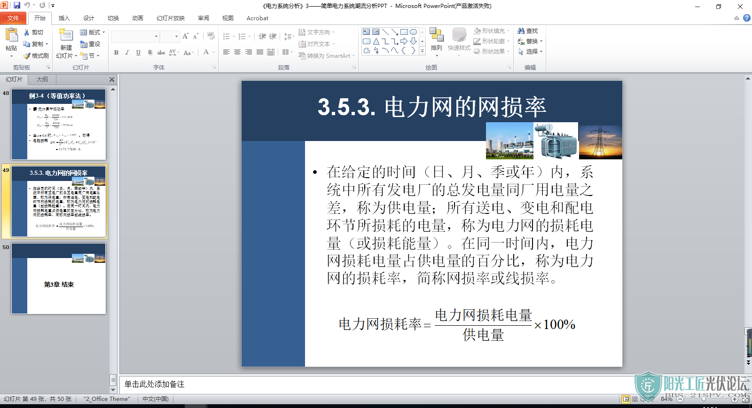Select slide 48 thumbnail 例3-4
752x408 pixels.
pyautogui.click(x=59, y=125)
